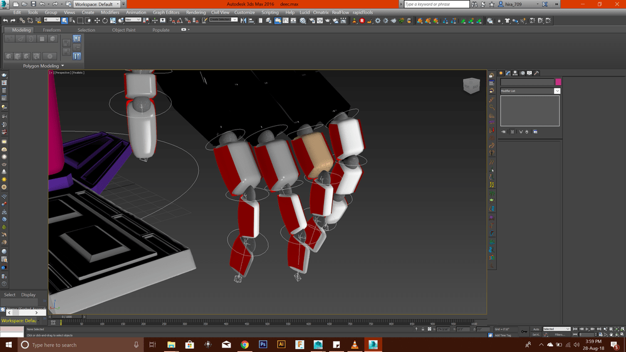The image size is (626, 352).
Task: Open the Modify command panel tab
Action: click(508, 73)
